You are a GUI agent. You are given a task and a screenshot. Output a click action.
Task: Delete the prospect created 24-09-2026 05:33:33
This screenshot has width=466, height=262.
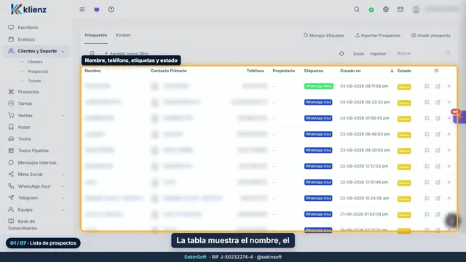tap(449, 102)
